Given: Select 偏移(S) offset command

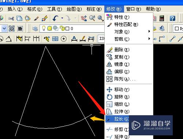Looking at the screenshot, I should pos(129,72).
